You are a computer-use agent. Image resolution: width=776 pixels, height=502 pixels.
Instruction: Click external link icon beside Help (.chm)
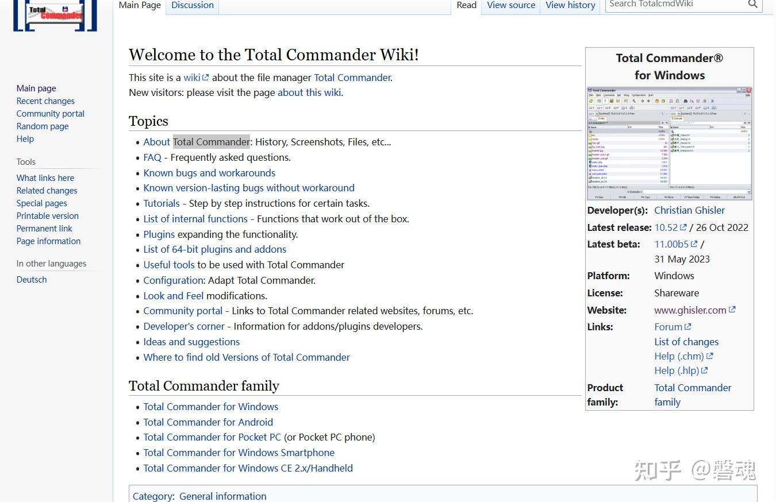pyautogui.click(x=709, y=356)
